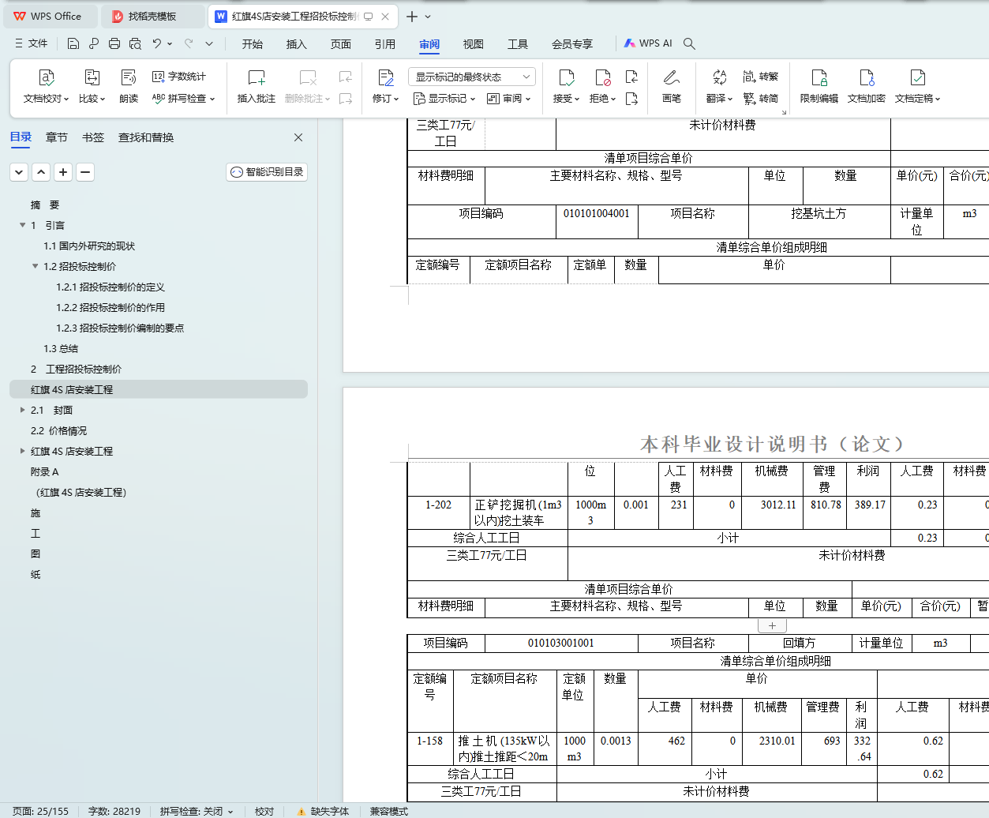Click the 拒绝 reject change icon

point(603,77)
